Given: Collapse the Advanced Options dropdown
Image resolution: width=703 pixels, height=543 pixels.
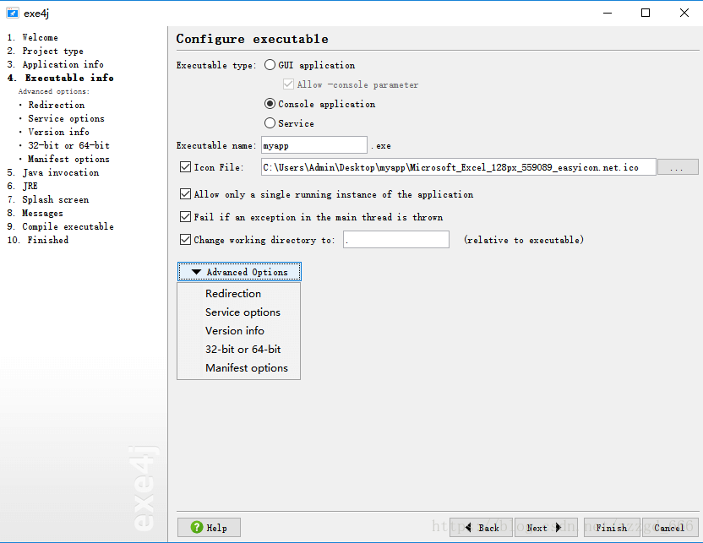Looking at the screenshot, I should [x=239, y=272].
